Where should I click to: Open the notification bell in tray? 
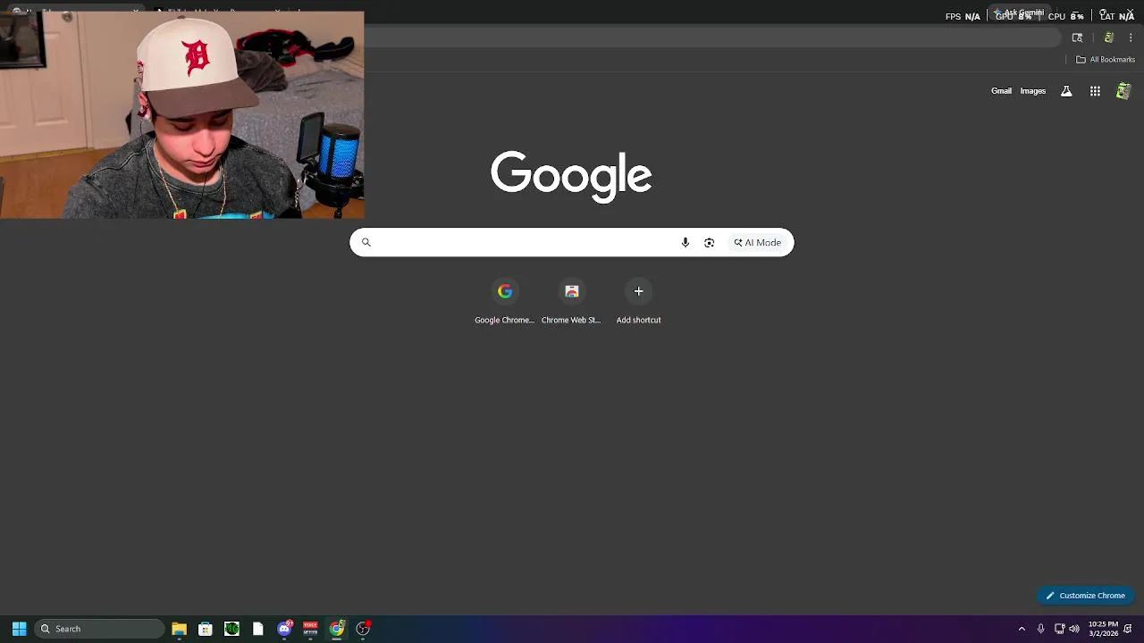1128,629
